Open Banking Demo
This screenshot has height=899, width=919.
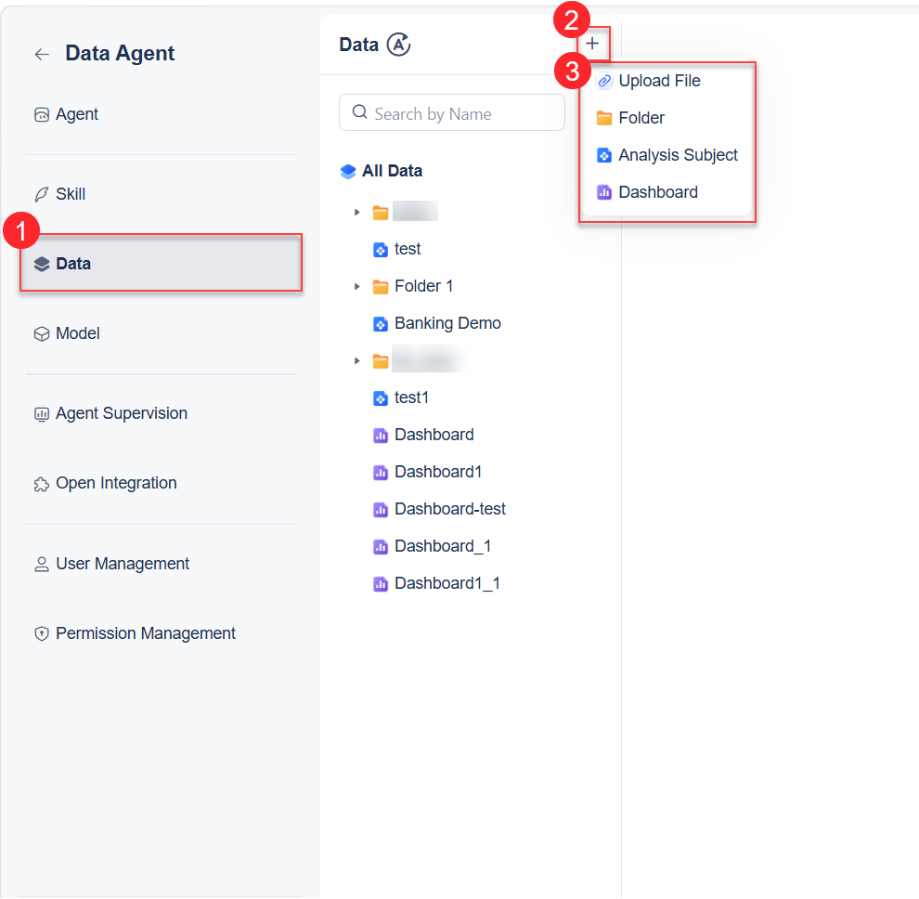(x=447, y=324)
